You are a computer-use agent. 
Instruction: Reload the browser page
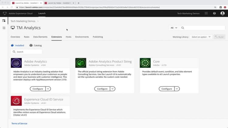tap(12, 7)
